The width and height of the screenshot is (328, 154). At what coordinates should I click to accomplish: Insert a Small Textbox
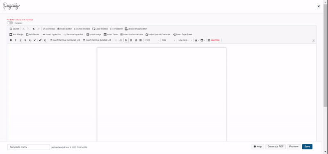[82, 29]
